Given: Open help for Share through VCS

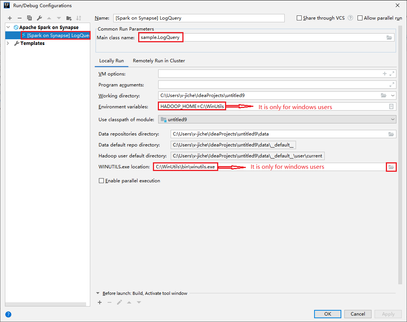Looking at the screenshot, I should (x=350, y=18).
